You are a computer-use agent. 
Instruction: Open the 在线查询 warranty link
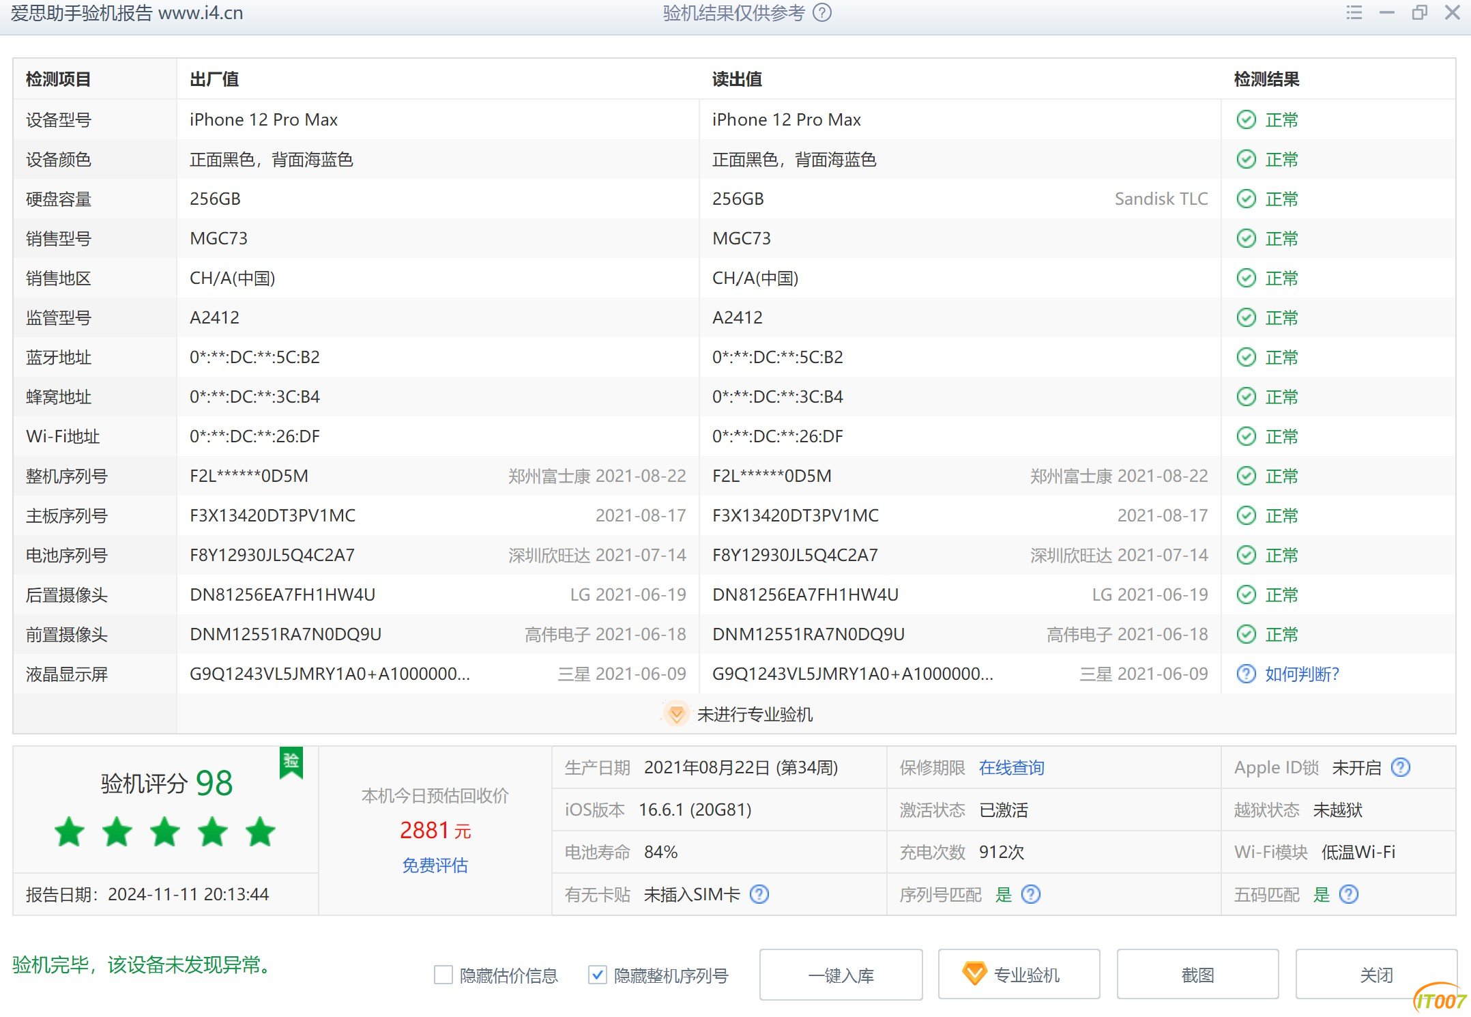click(x=1011, y=768)
